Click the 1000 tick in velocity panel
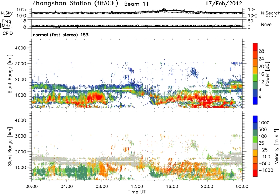The width and height of the screenshot is (280, 194). (20, 167)
